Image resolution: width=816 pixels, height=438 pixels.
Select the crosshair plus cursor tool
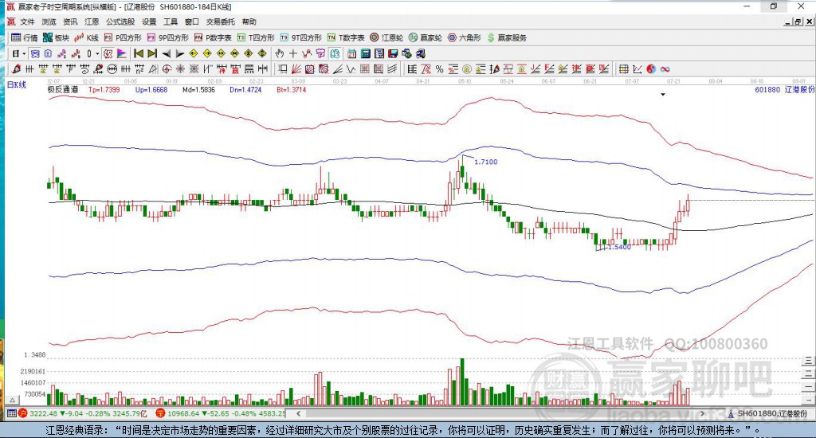click(293, 53)
